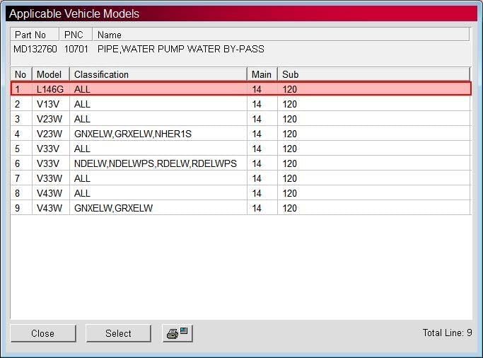483x358 pixels.
Task: Select model V13V in row 2
Action: pos(48,104)
